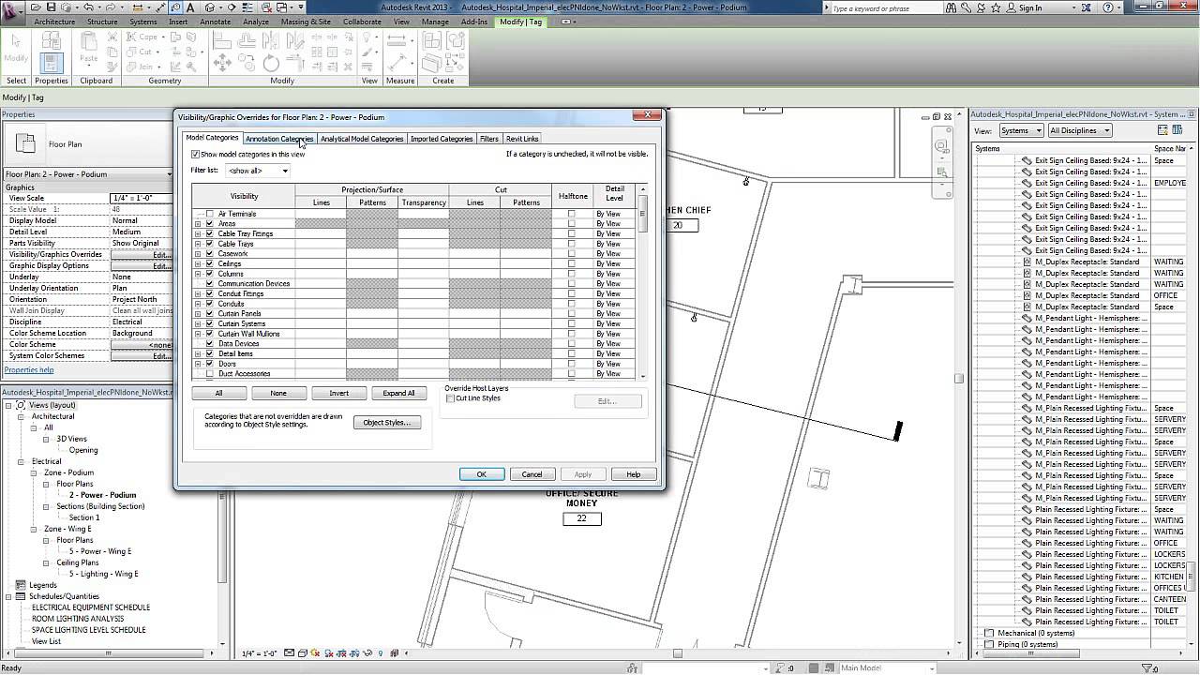Click the Align tool in Modify panel
The width and height of the screenshot is (1200, 675).
[x=222, y=40]
